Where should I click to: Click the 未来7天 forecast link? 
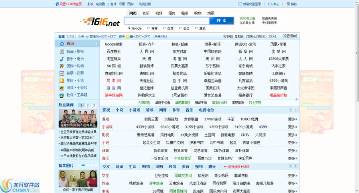click(160, 36)
